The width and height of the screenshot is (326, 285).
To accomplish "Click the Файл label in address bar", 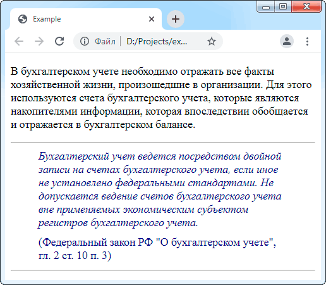I will coord(105,41).
